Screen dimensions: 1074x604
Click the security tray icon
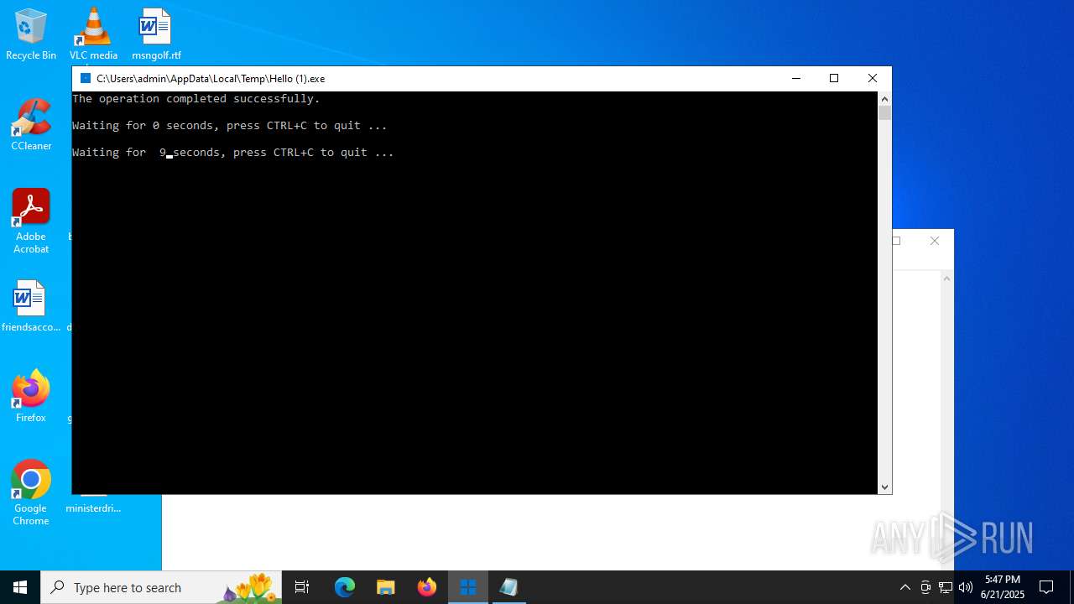tap(925, 587)
